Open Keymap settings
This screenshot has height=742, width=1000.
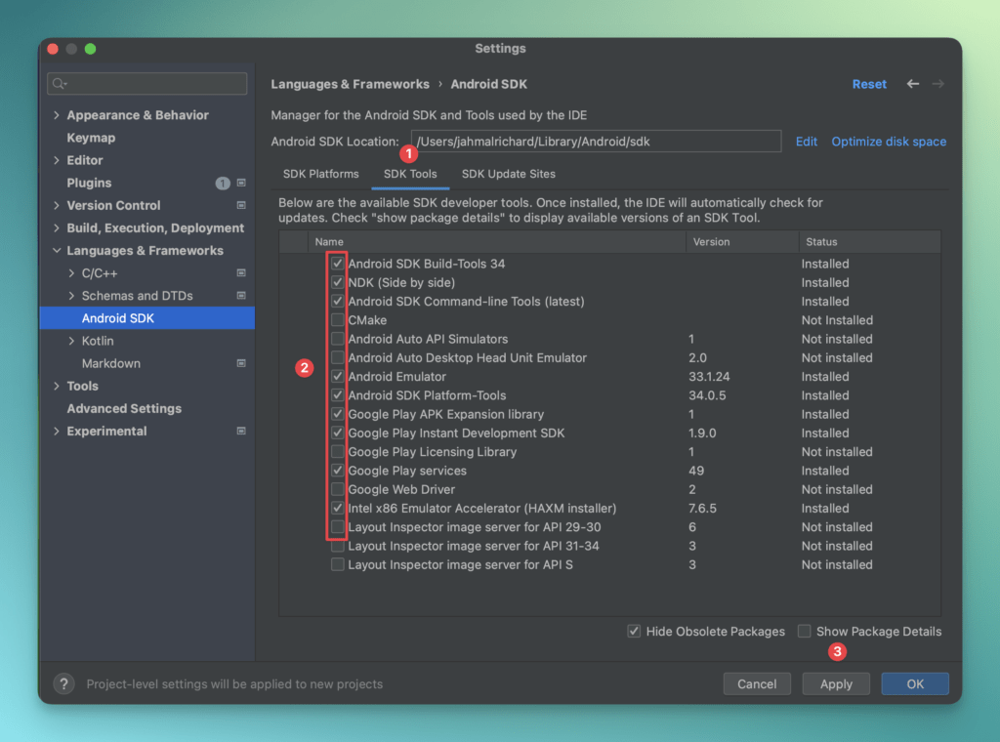91,138
